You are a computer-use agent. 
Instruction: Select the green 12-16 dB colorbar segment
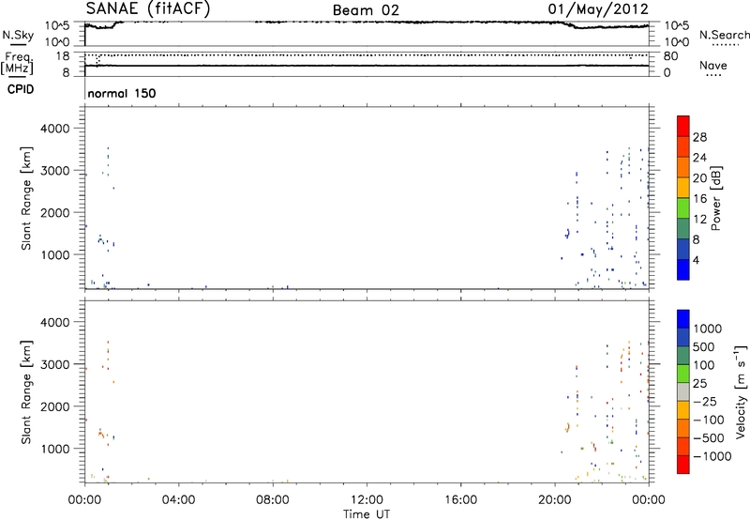click(x=683, y=207)
